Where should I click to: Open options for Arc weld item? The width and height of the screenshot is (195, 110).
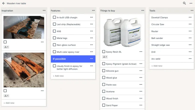190,58
